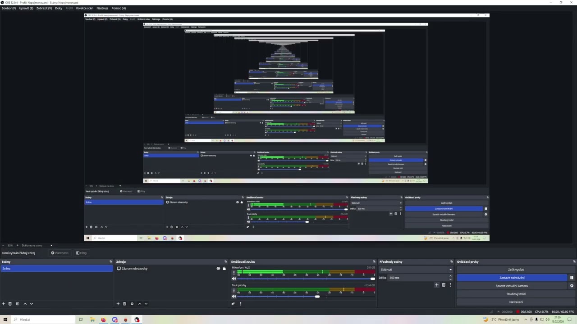Image resolution: width=577 pixels, height=324 pixels.
Task: Open source properties gear in Zdroje toolbar
Action: (132, 304)
